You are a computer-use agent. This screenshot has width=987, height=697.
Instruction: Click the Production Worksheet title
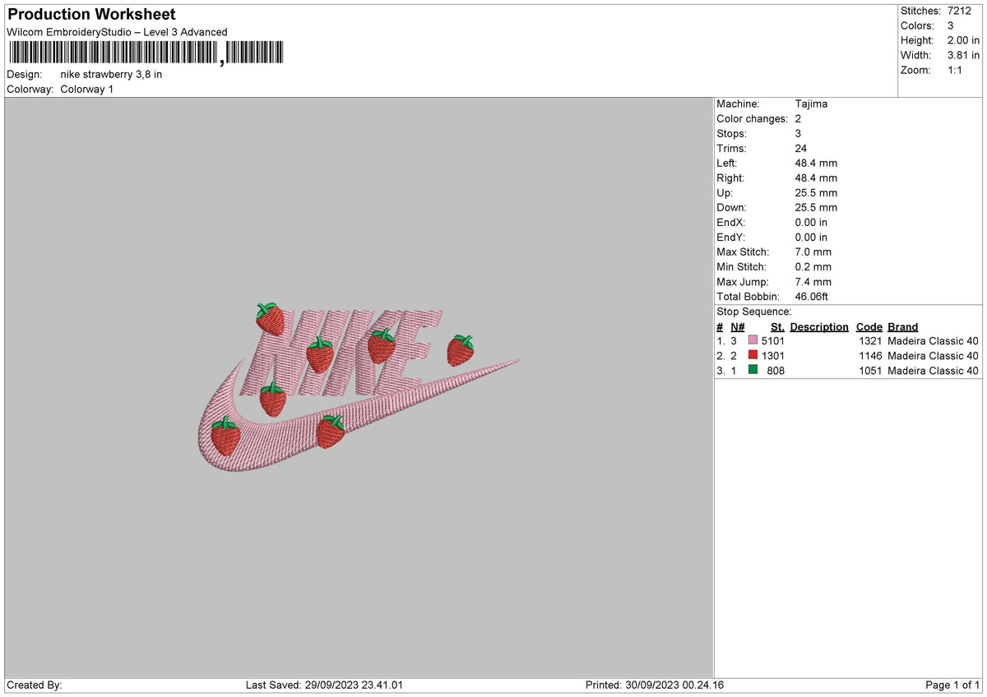[91, 15]
